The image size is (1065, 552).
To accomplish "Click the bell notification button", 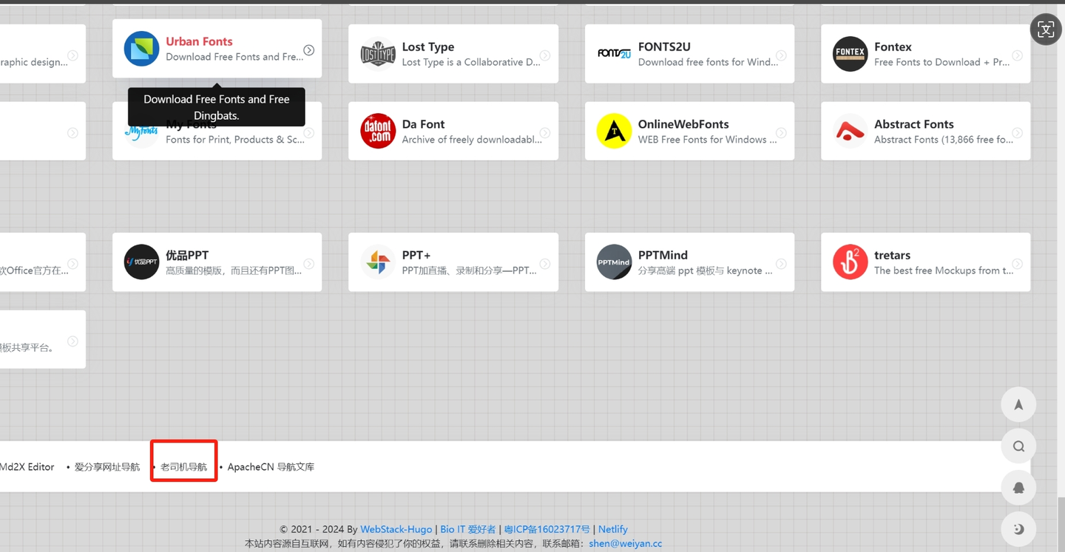I will (1018, 488).
